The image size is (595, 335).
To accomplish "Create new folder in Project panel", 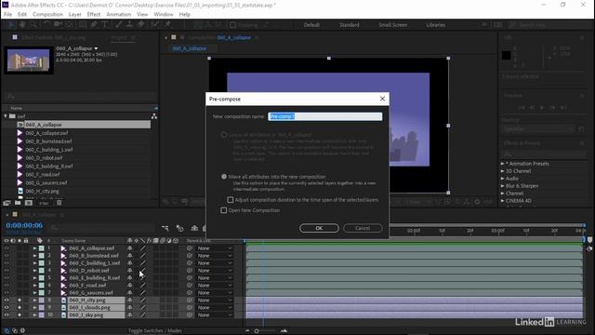I will point(18,203).
